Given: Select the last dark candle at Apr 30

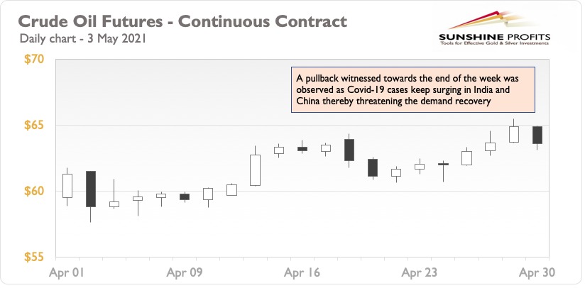Looking at the screenshot, I should click(x=537, y=135).
